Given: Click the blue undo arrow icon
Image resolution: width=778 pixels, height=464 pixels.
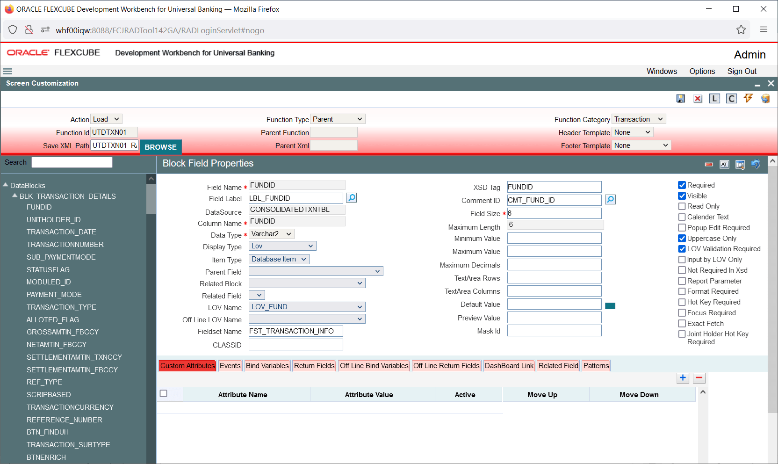Looking at the screenshot, I should [x=756, y=164].
